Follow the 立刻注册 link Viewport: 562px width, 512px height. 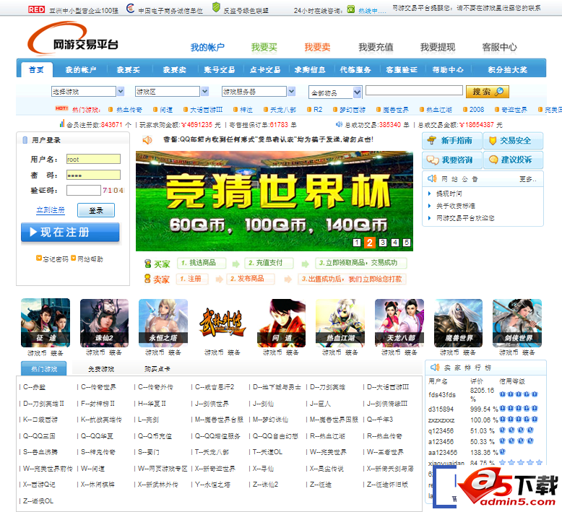51,210
